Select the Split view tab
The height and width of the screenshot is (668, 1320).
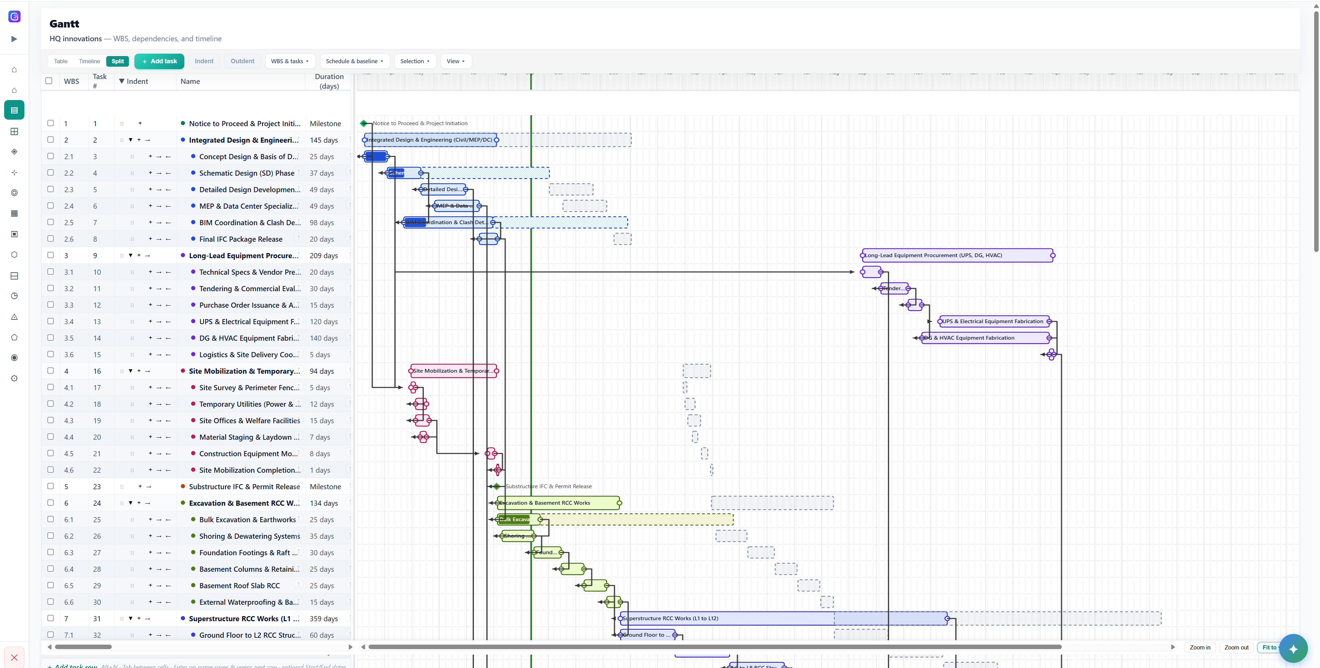(x=118, y=62)
